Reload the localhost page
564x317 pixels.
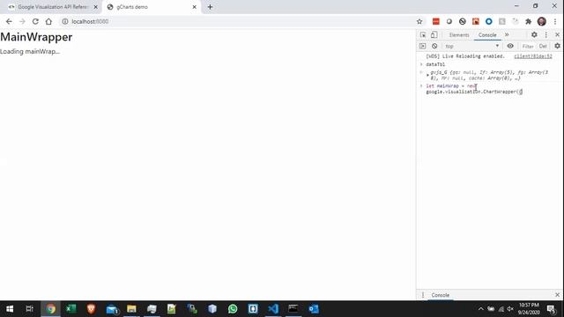35,21
